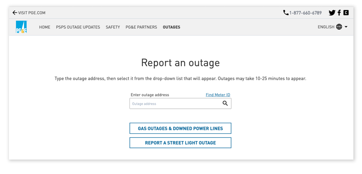Click the ENGLISH language label
362x174 pixels.
(x=326, y=27)
